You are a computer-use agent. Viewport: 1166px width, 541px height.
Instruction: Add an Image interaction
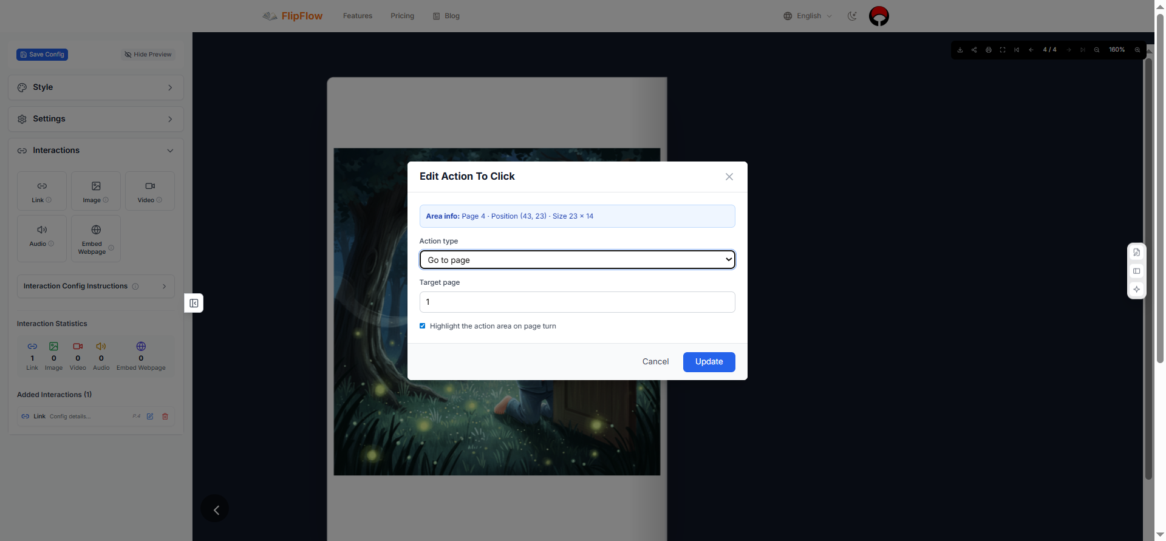coord(96,191)
